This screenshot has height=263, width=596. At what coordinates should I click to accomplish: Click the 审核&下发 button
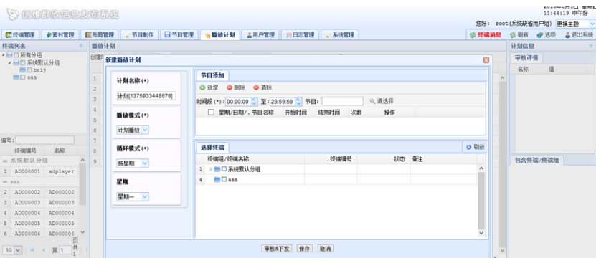point(277,249)
